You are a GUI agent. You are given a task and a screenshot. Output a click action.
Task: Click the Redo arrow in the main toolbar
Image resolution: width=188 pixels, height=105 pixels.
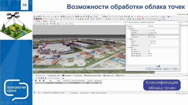pos(49,16)
